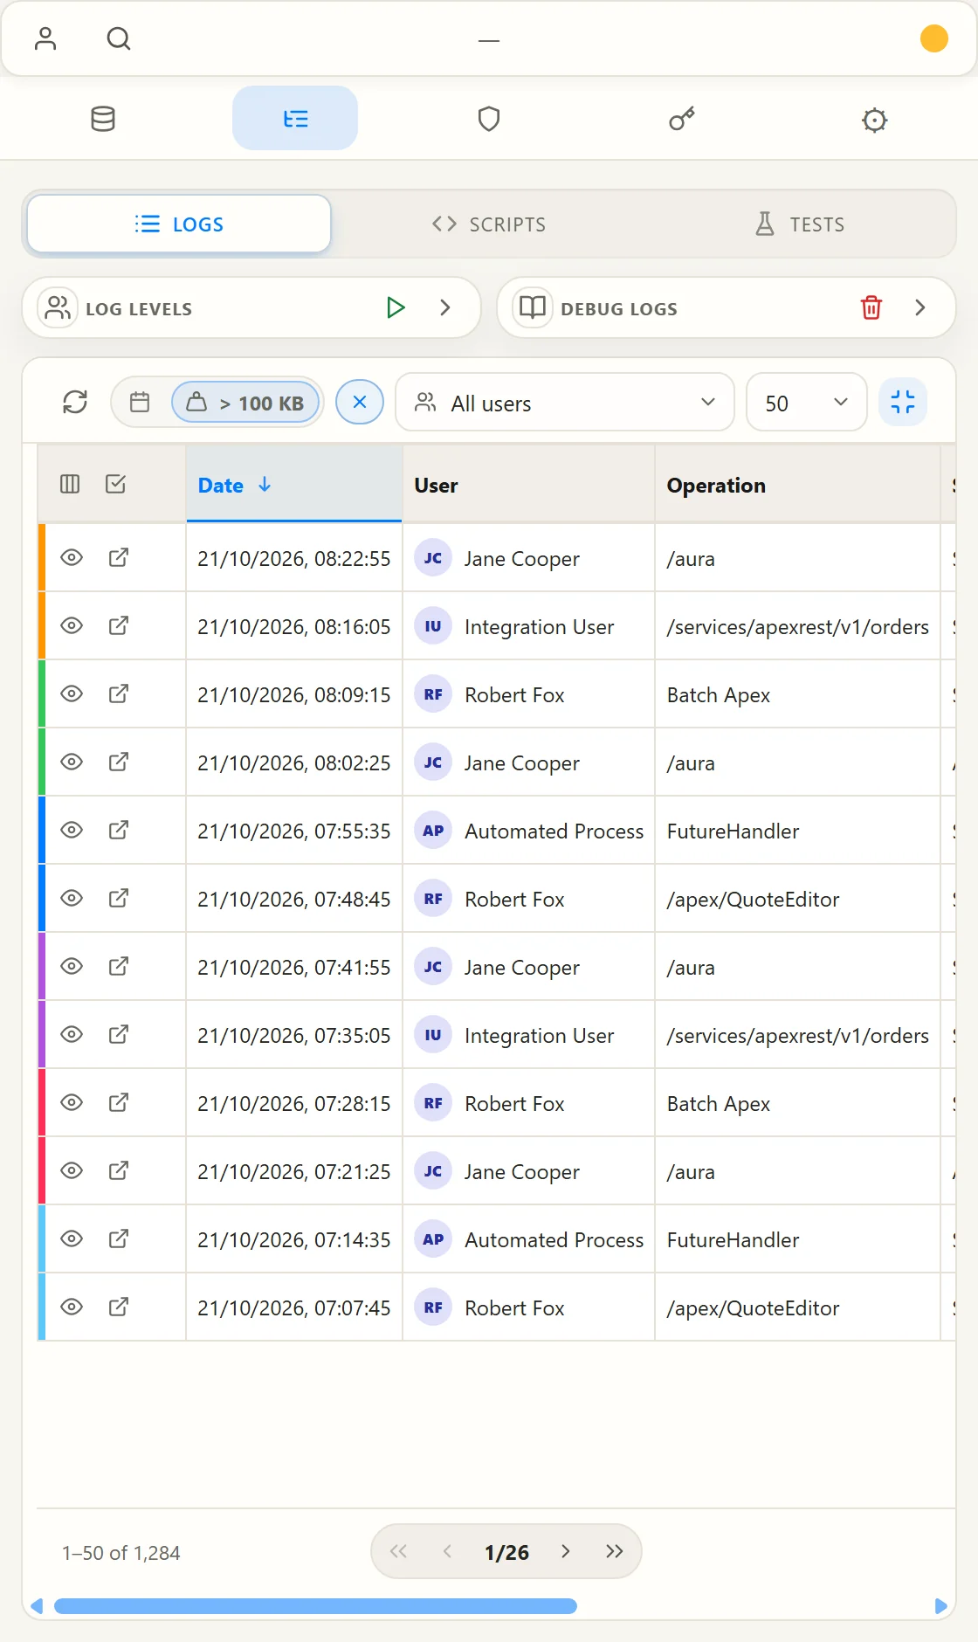Screen dimensions: 978x1642
Task: Click the scroll left arrow
Action: 37,1605
